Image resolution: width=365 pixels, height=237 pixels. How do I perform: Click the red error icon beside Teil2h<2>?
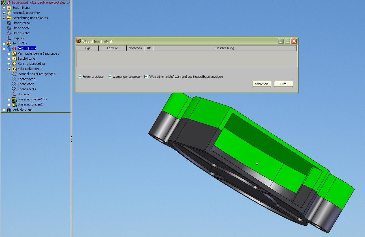(x=14, y=49)
